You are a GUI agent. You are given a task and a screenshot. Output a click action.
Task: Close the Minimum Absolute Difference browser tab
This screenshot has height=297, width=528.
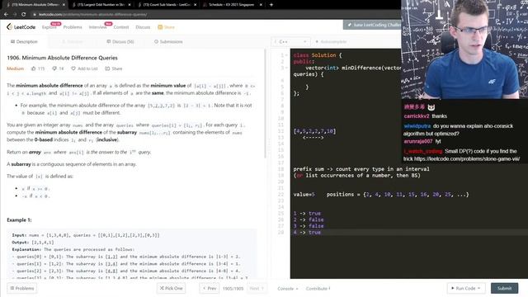pos(64,5)
